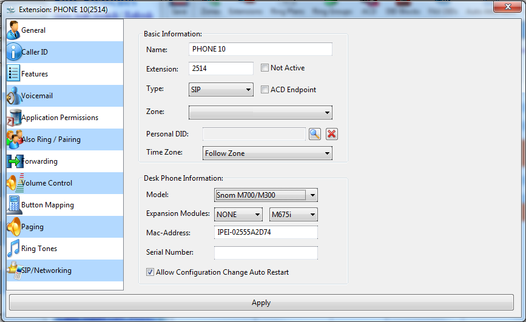Click the Forwarding arrow icon
Screen dimensions: 526x322
point(13,161)
